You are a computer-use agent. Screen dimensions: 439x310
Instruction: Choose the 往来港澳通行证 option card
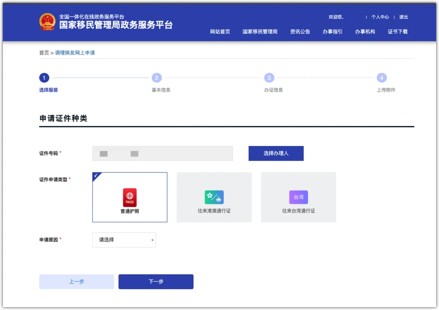pyautogui.click(x=214, y=197)
